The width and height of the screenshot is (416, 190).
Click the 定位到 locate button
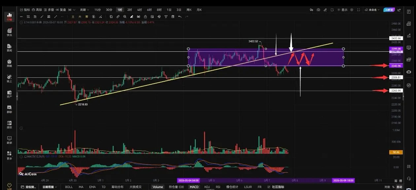click(28, 187)
